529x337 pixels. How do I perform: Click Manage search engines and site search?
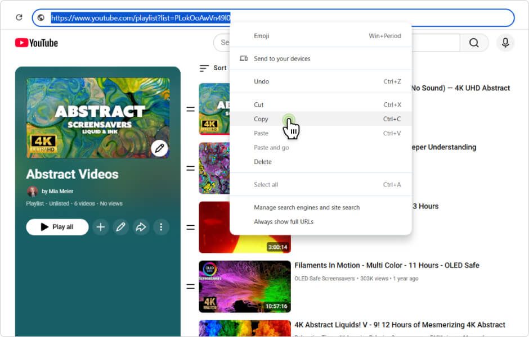tap(306, 207)
